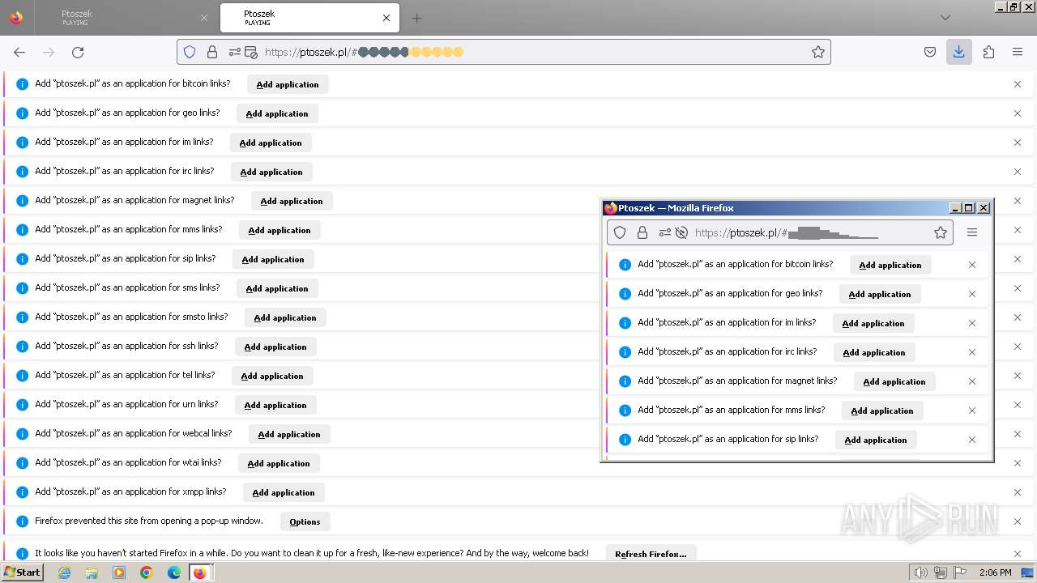The image size is (1037, 583).
Task: Open Chrome from the taskbar
Action: 147,572
